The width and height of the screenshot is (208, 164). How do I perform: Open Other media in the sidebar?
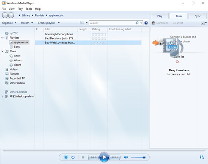click(15, 83)
